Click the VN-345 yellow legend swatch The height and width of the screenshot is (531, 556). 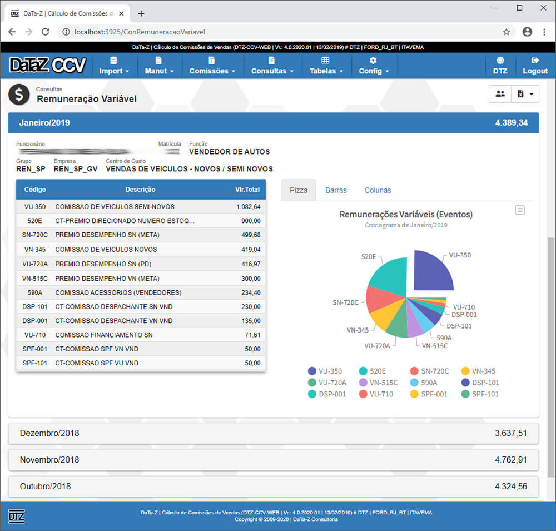pyautogui.click(x=465, y=371)
